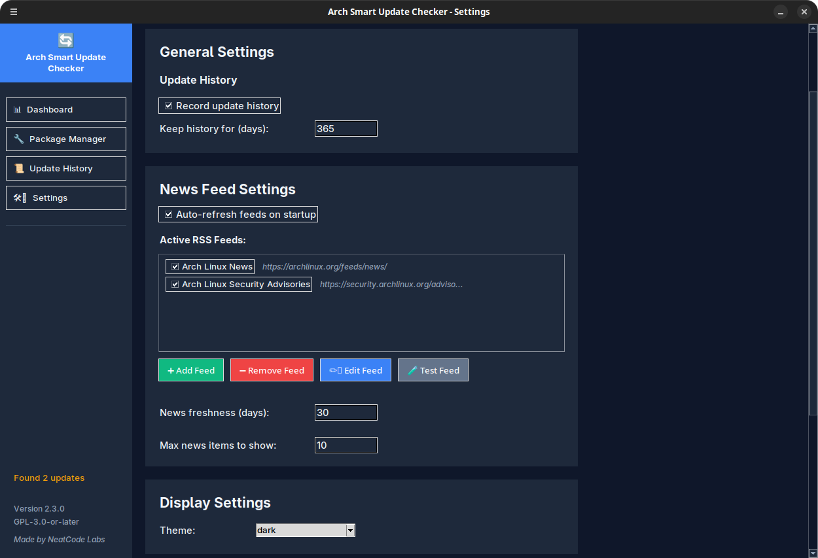Minimize the Settings window
818x558 pixels.
781,12
